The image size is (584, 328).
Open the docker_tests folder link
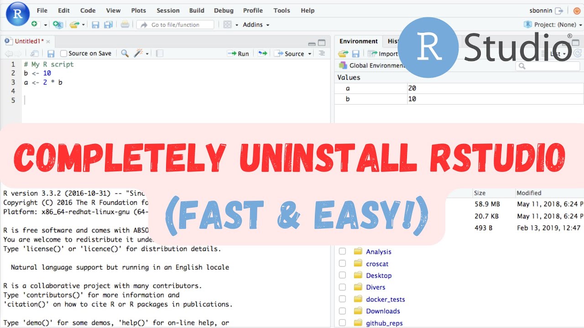[x=386, y=299]
